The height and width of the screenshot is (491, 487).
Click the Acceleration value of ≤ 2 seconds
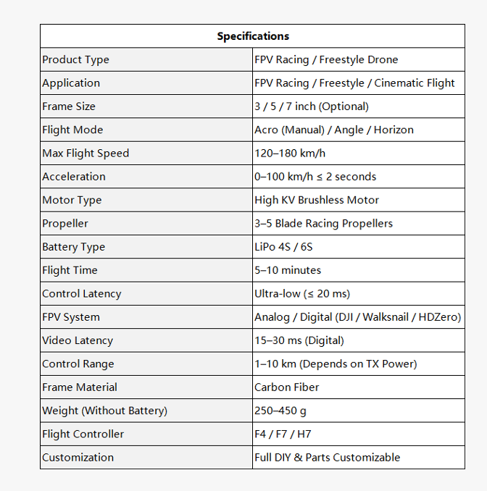click(x=315, y=177)
